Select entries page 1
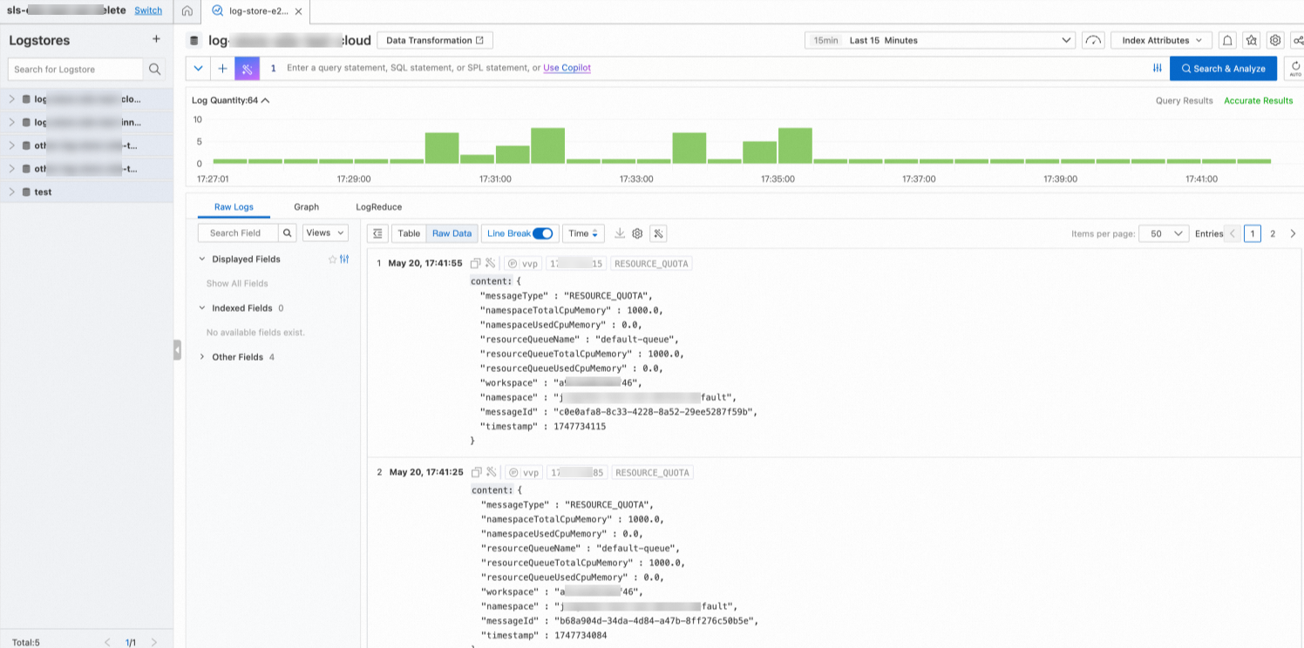 pyautogui.click(x=1253, y=233)
